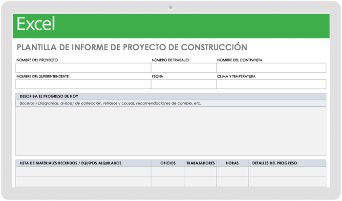Click the Nombre del Contratista input box
The width and height of the screenshot is (342, 201).
click(271, 68)
